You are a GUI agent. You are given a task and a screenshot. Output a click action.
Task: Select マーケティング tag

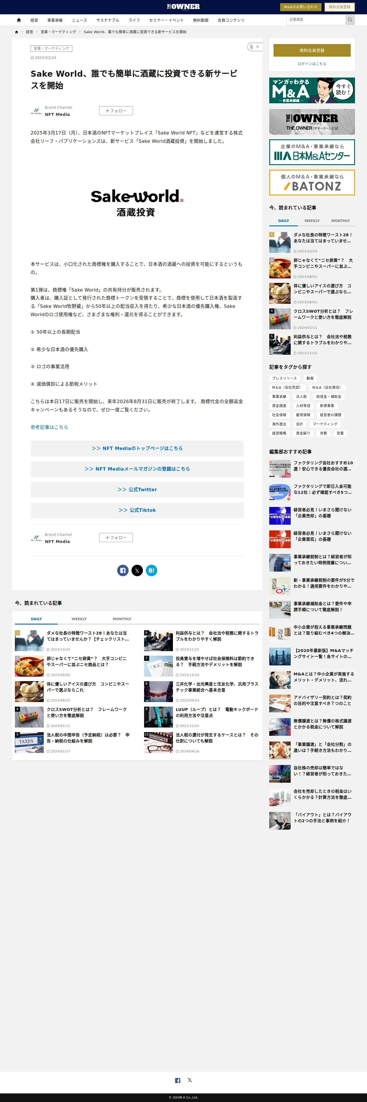tap(325, 424)
